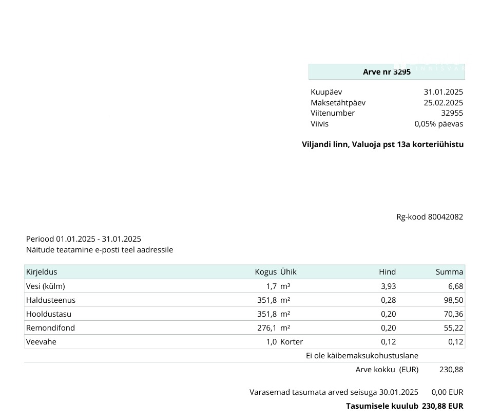Click the "Ei ole käibemaksukohustuslane" note

362,356
